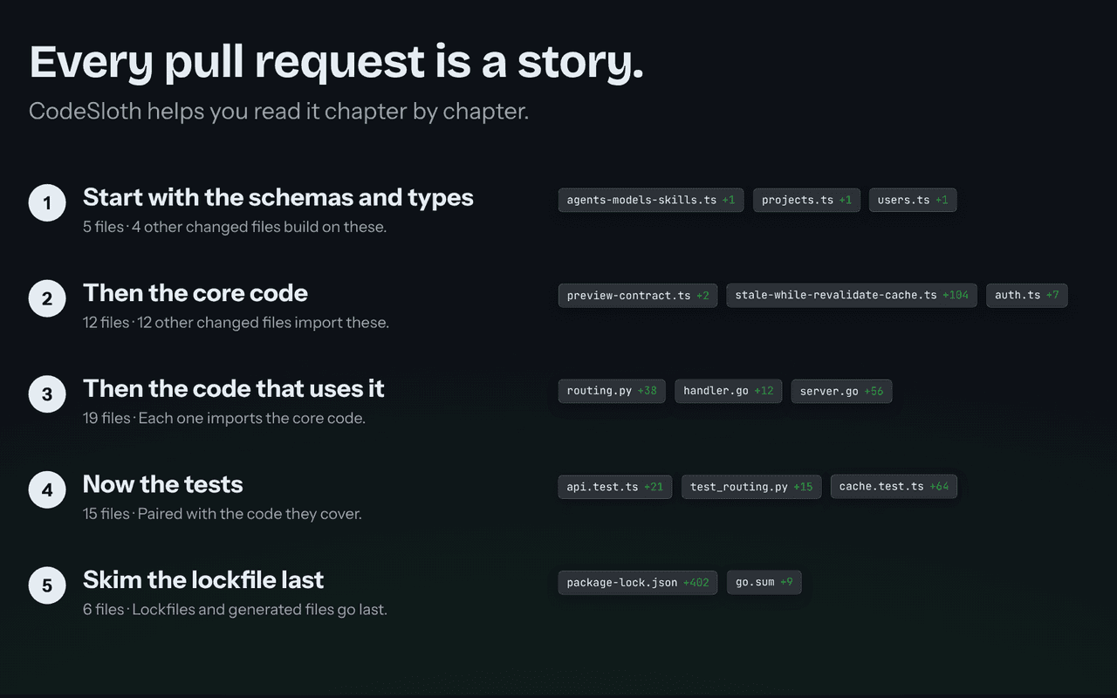Click '12 files · 12 other changed files import these.'
Screen dimensions: 1117x698
tap(236, 323)
